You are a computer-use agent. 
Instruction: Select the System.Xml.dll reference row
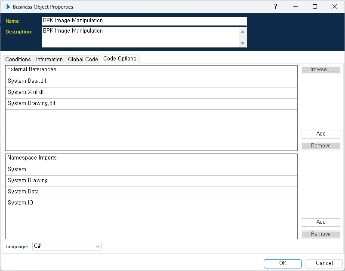tap(151, 93)
